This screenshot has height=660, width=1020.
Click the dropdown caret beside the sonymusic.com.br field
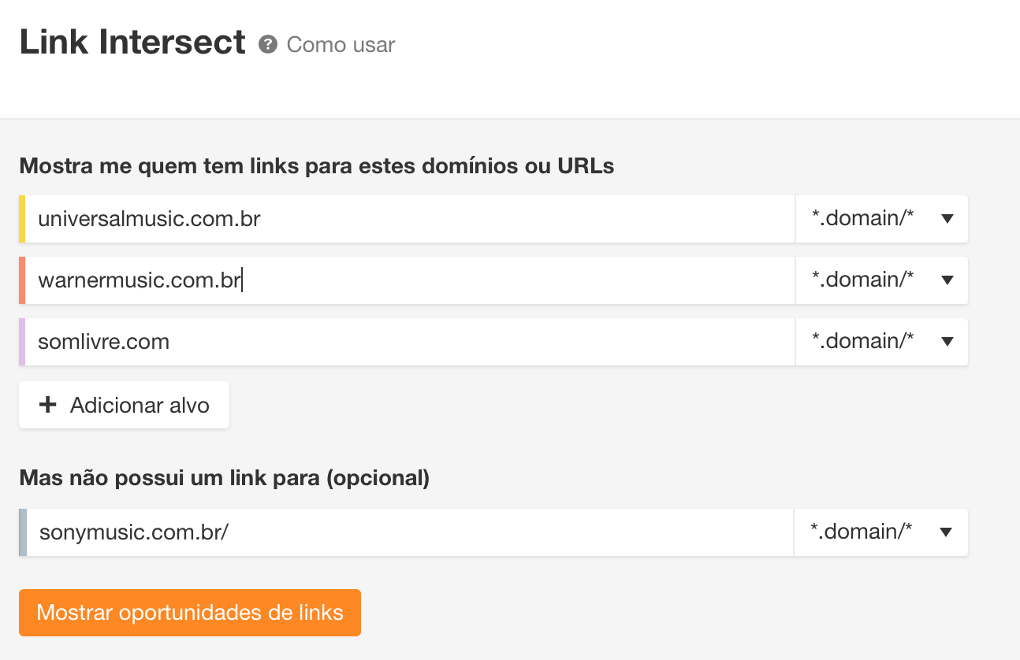click(946, 532)
